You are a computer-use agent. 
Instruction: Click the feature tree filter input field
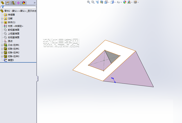point(19,7)
